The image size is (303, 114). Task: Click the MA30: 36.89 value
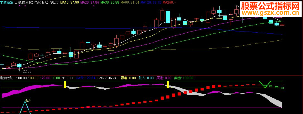point(110,2)
